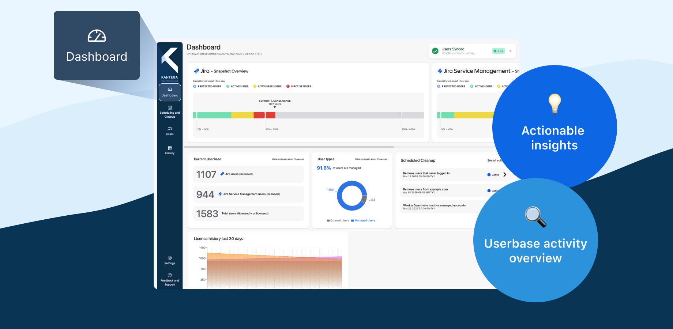The width and height of the screenshot is (673, 329).
Task: Open Scheduling and Cleanup in the sidebar
Action: coord(170,112)
